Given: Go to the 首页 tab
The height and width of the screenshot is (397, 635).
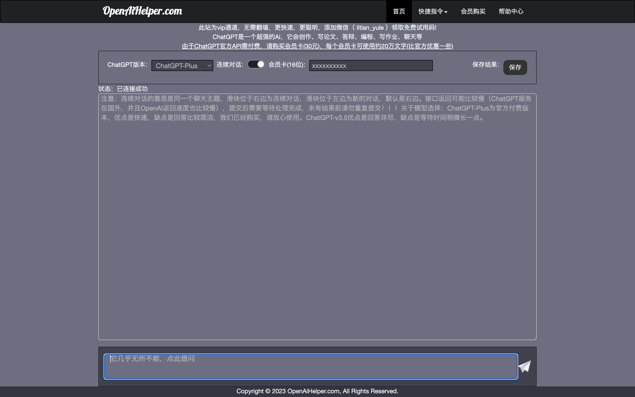Looking at the screenshot, I should point(399,11).
